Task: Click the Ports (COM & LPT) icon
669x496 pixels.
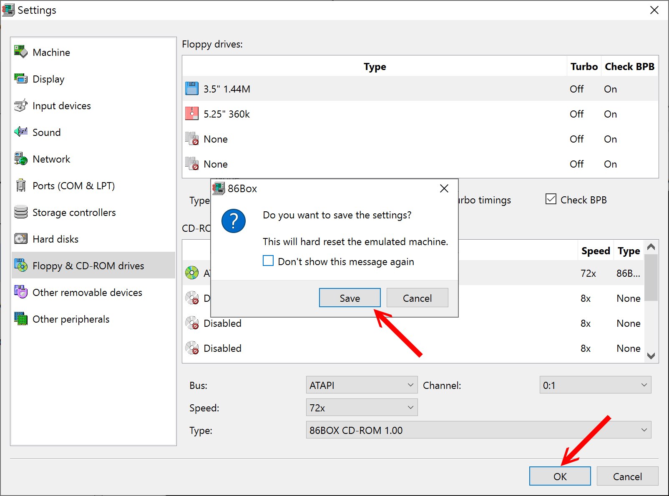Action: click(21, 185)
